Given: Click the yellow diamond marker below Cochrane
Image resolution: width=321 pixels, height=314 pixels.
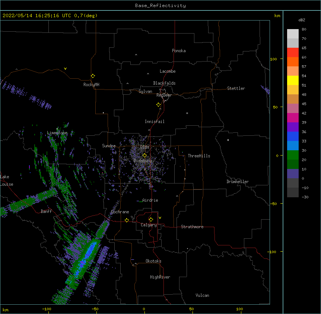Looking at the screenshot, I should tap(127, 220).
